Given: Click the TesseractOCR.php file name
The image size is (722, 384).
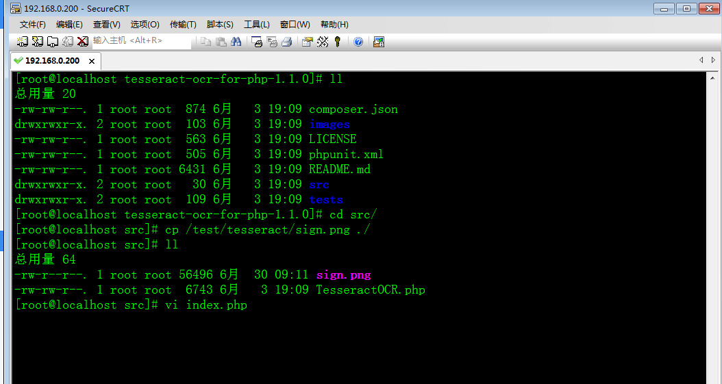Looking at the screenshot, I should (371, 290).
